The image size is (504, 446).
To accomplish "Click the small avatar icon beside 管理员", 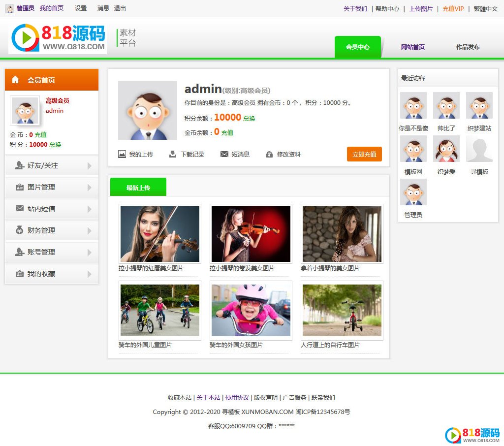I will pyautogui.click(x=10, y=9).
